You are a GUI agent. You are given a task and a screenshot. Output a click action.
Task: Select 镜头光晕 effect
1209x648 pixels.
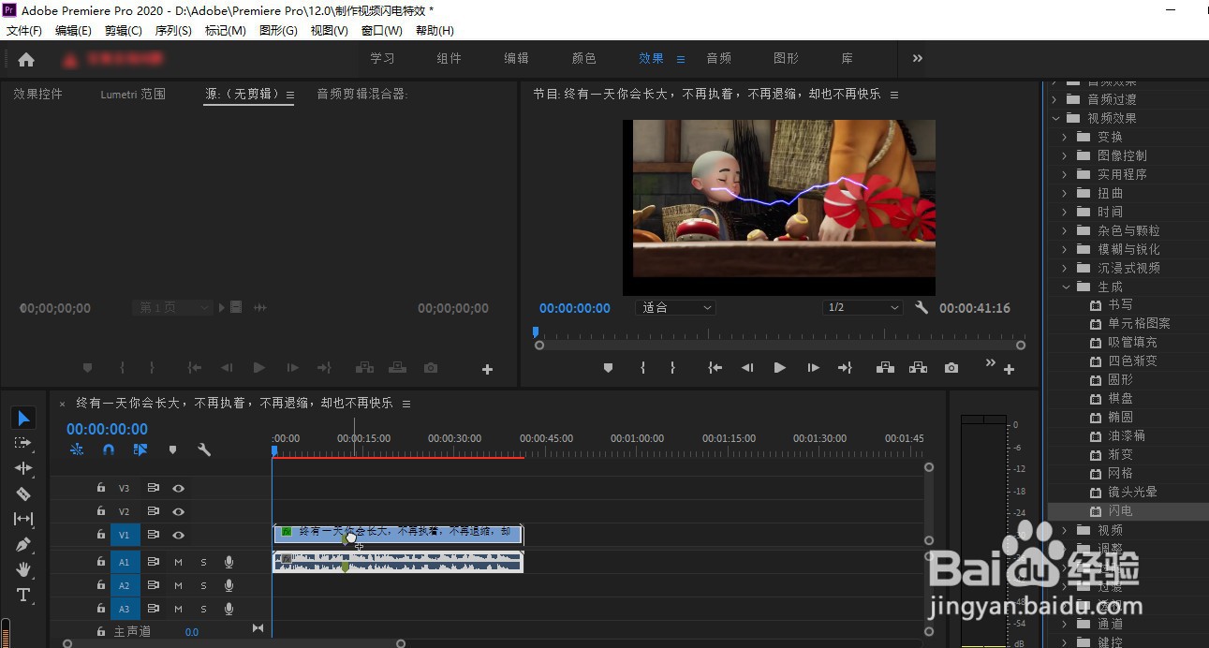[x=1132, y=493]
